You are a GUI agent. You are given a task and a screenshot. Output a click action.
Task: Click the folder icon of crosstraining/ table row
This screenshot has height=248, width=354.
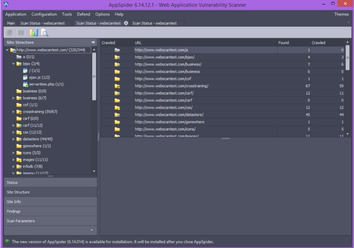point(117,86)
